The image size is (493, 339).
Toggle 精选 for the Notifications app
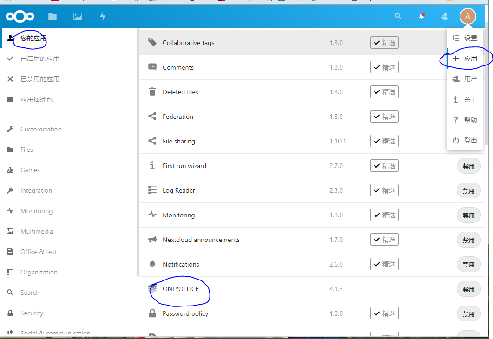click(x=384, y=264)
